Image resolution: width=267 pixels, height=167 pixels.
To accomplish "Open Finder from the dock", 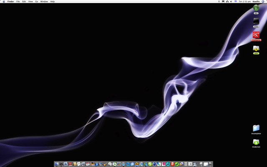I will coord(57,164).
